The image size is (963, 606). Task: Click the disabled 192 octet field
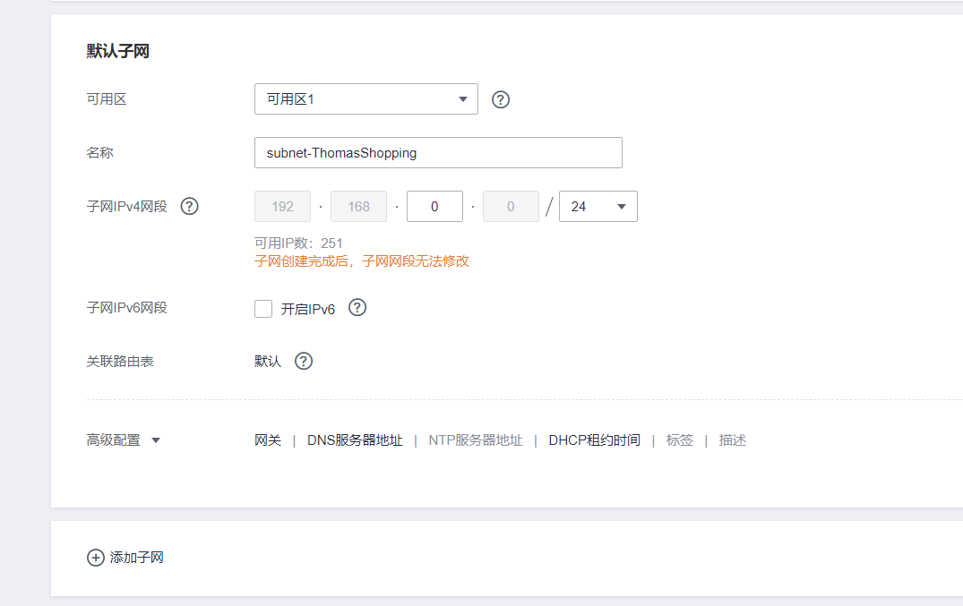[x=282, y=207]
